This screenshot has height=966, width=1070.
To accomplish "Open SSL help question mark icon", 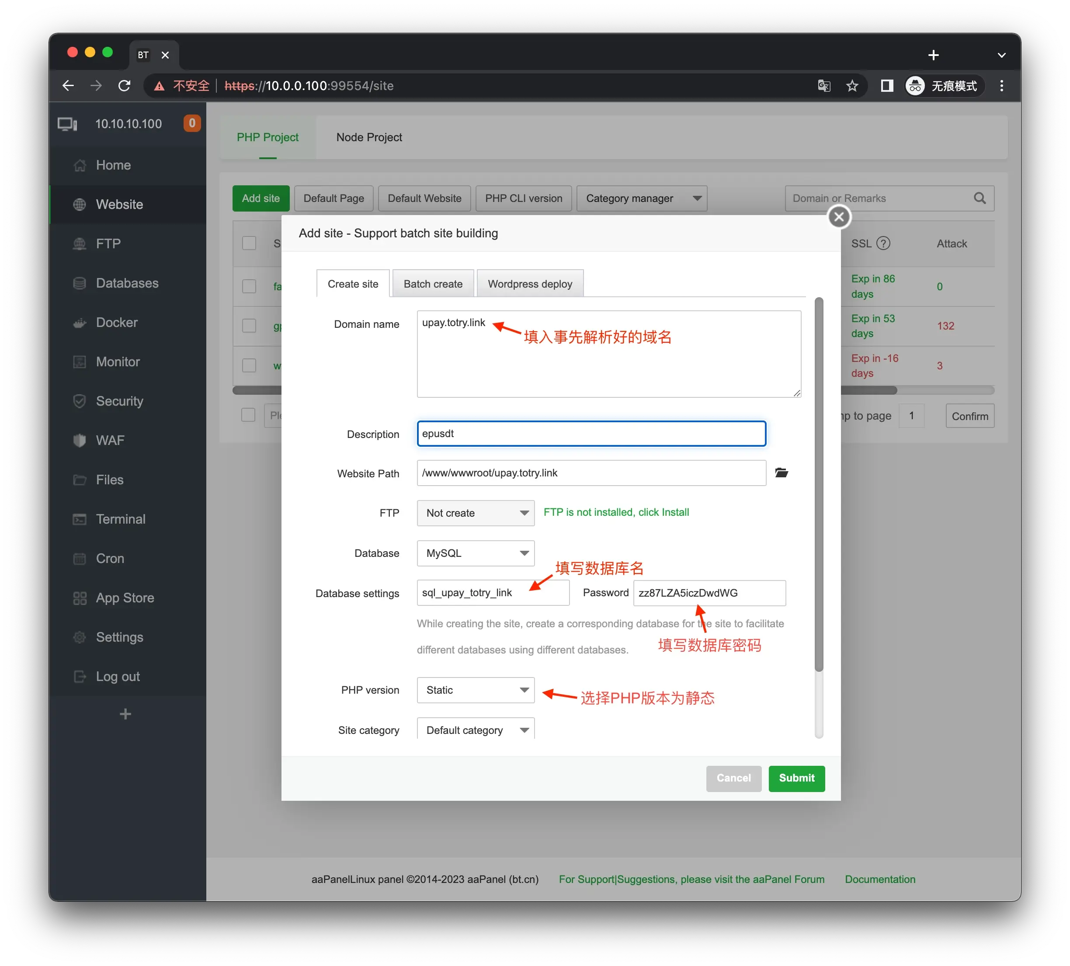I will (x=883, y=243).
